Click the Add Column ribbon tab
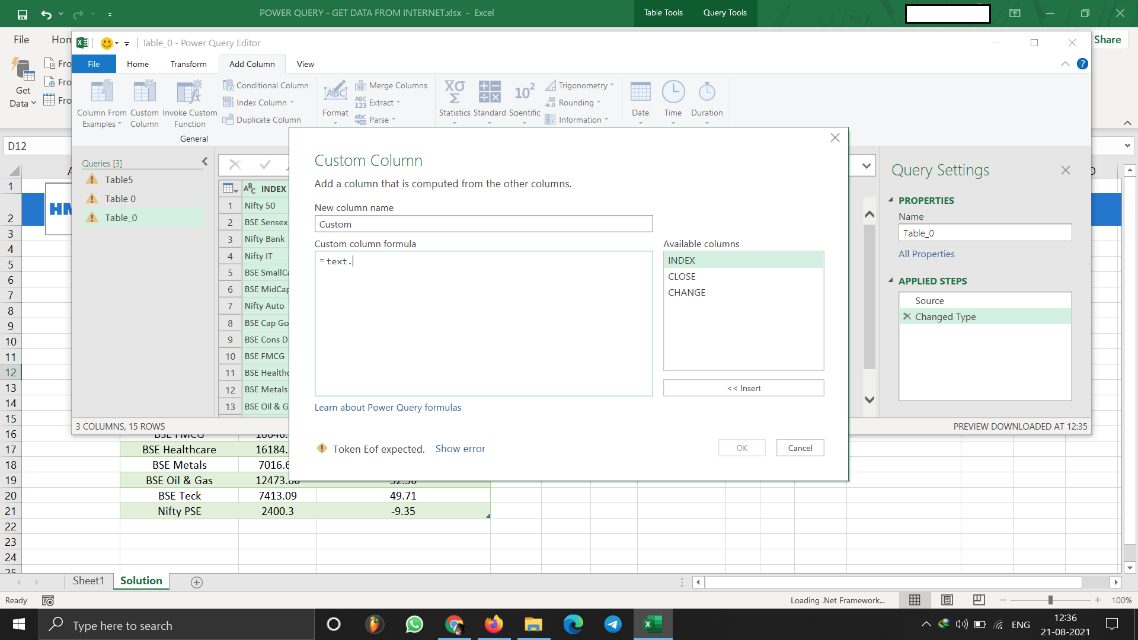Screen dimensions: 1138x640 252,63
